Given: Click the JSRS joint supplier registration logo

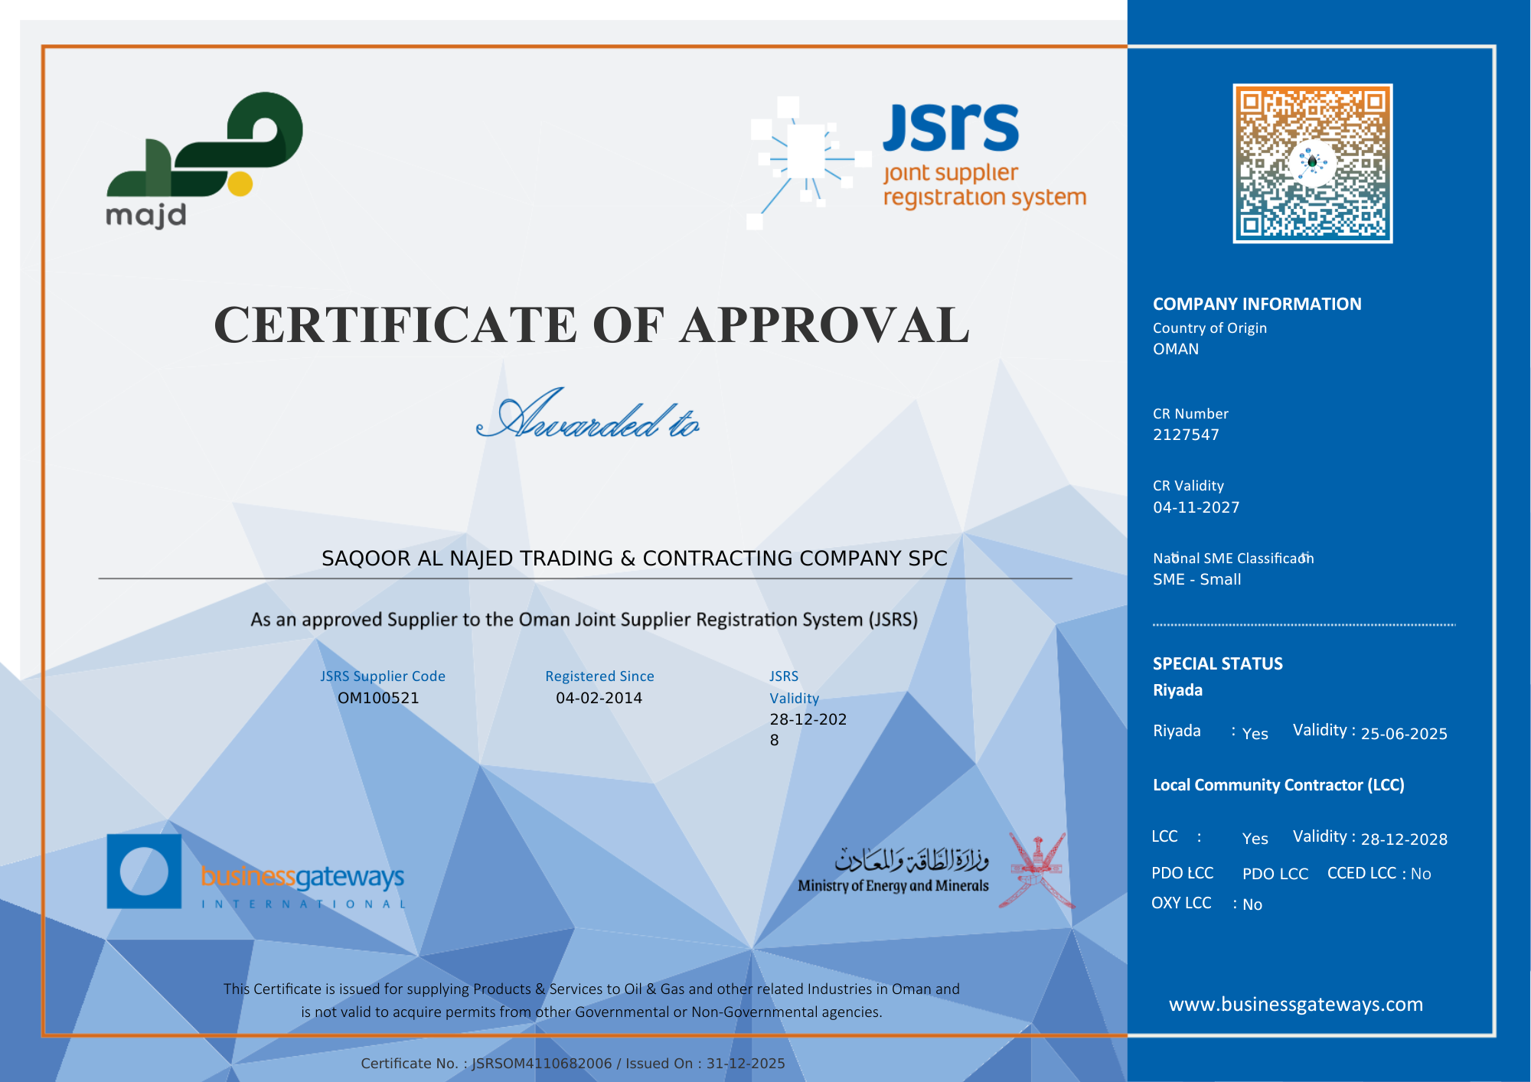Looking at the screenshot, I should tap(982, 155).
